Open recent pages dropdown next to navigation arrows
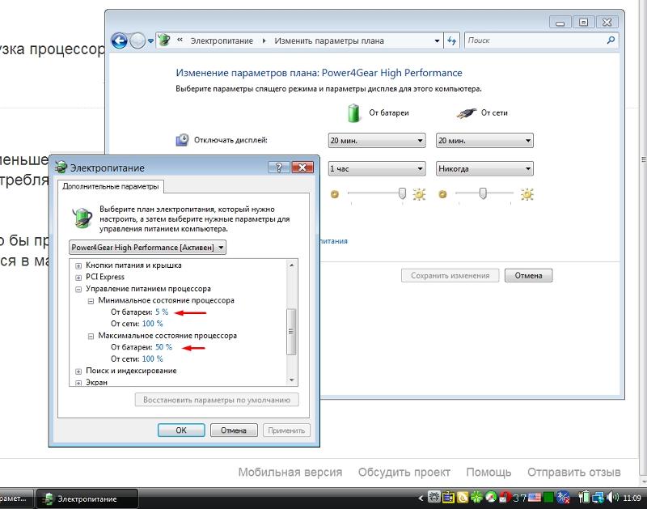Image resolution: width=647 pixels, height=509 pixels. pos(150,41)
